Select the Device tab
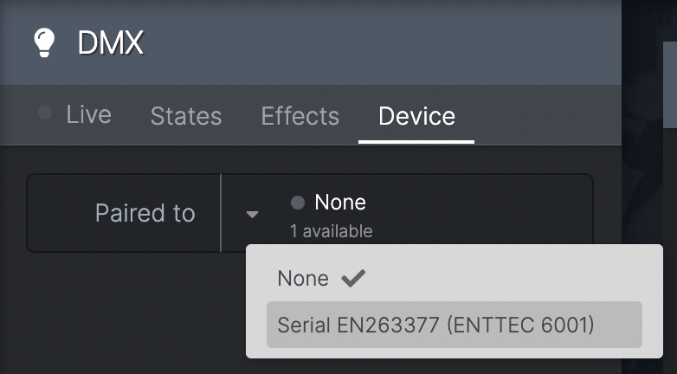The height and width of the screenshot is (374, 677). [x=416, y=116]
